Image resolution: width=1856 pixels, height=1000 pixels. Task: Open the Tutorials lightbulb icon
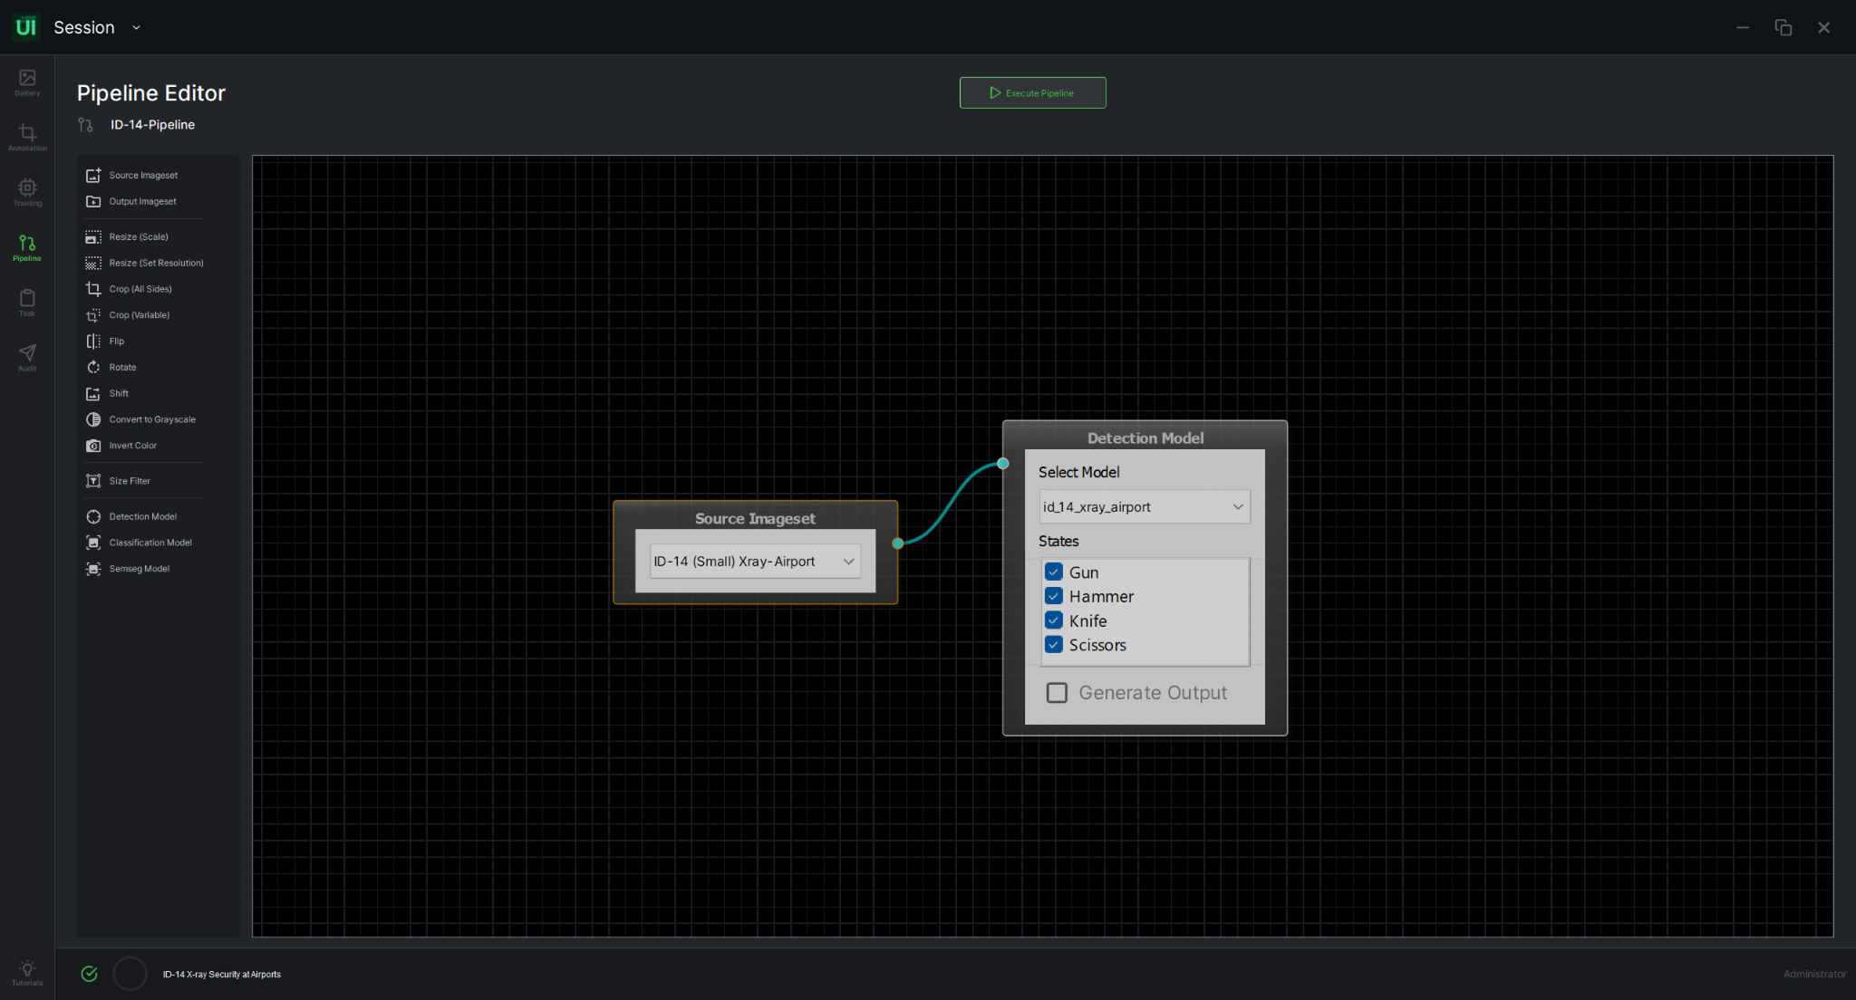point(27,971)
